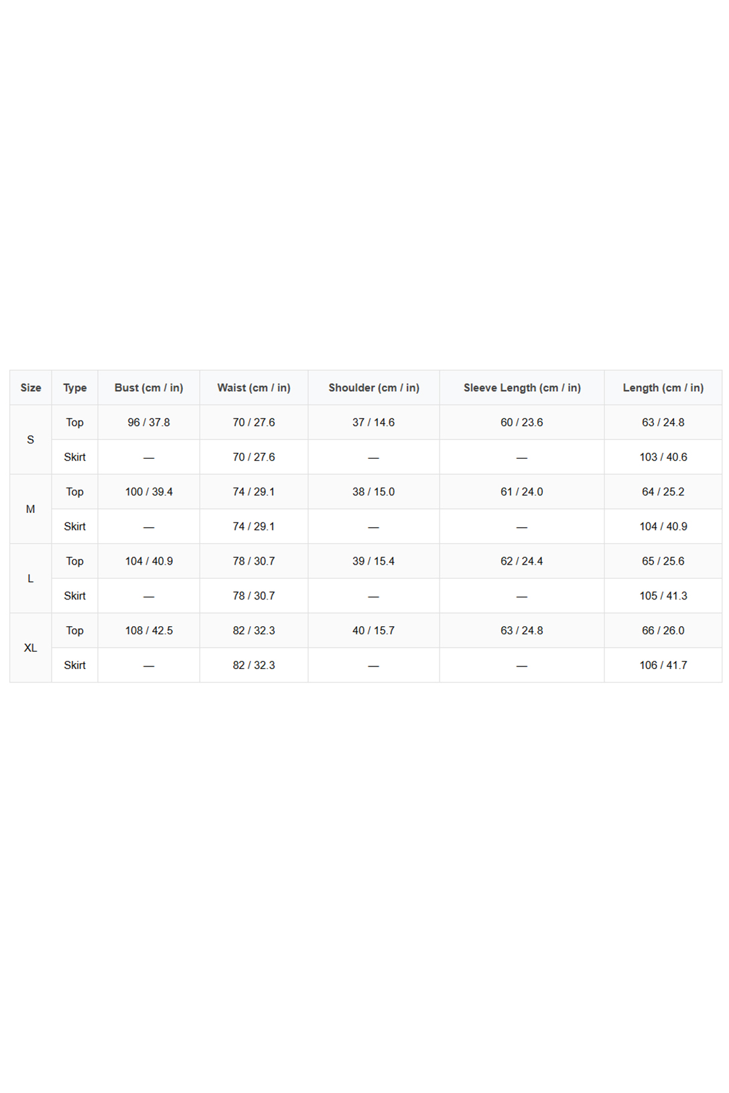Click the bust value 108 / 42.5
This screenshot has width=729, height=1093.
click(149, 631)
